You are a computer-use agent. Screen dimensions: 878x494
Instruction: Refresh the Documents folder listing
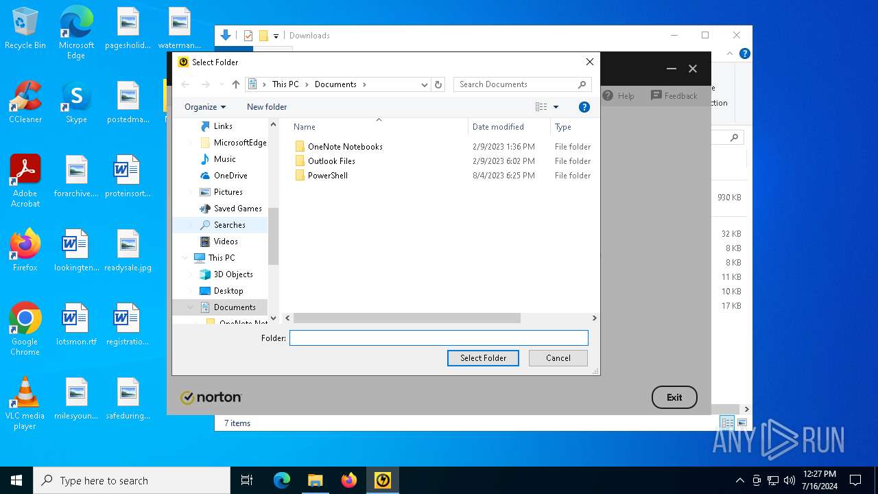439,84
